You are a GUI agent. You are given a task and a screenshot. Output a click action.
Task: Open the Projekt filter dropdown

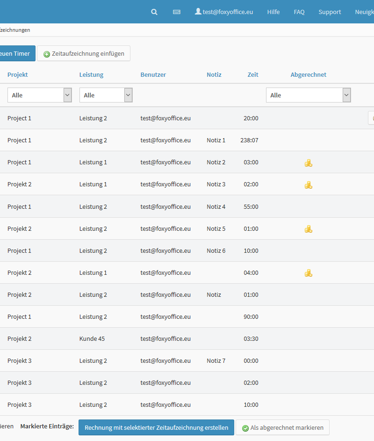[40, 95]
